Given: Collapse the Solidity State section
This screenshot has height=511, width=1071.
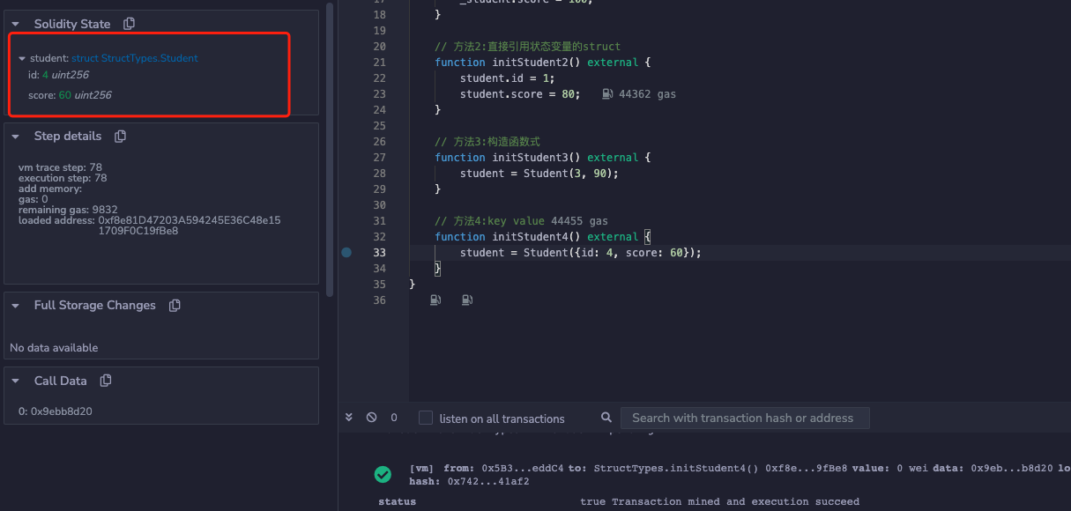Looking at the screenshot, I should tap(16, 25).
